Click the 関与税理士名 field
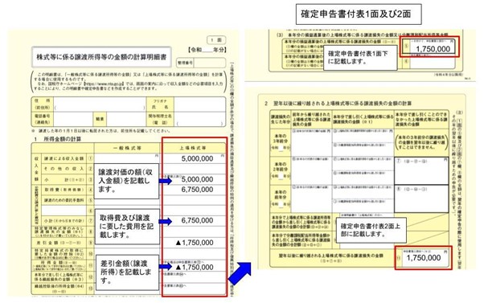Screen dimensions: 484x303 [199, 119]
